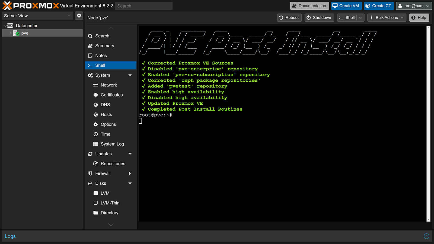Viewport: 434px width, 244px height.
Task: Open Network settings from the sidebar icon
Action: pos(95,85)
